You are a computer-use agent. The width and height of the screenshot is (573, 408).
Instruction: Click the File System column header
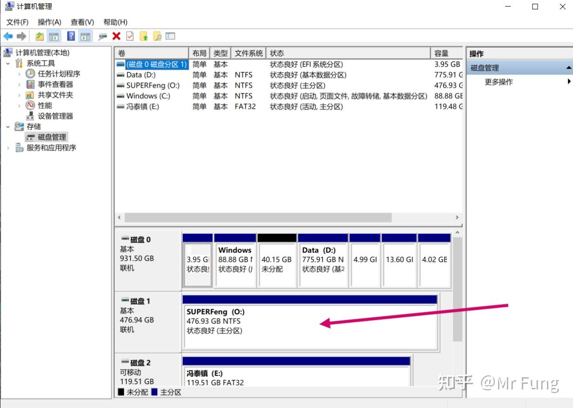(x=249, y=53)
